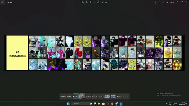Click the Spider-Man styled skin tile
The height and width of the screenshot is (106, 189).
pos(78,53)
